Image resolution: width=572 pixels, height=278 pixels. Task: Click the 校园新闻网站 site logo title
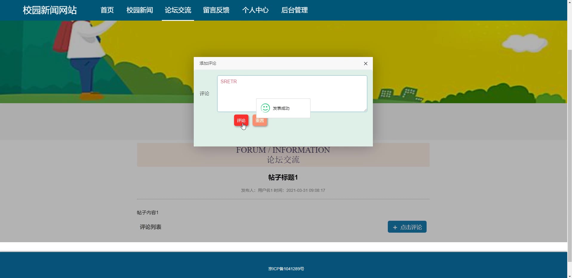pyautogui.click(x=50, y=10)
